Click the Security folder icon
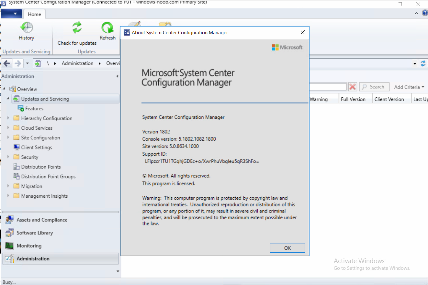Image resolution: width=428 pixels, height=285 pixels. pos(17,157)
